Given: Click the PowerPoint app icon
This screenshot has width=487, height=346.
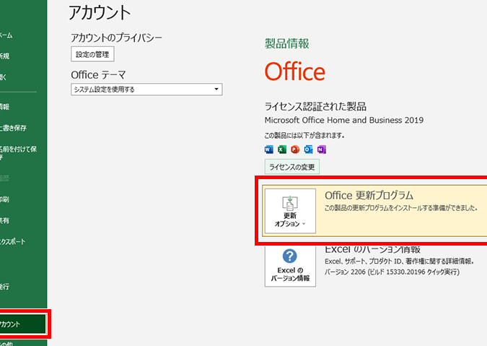Looking at the screenshot, I should [295, 150].
